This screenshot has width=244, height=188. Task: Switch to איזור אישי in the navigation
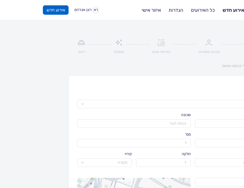(x=151, y=10)
